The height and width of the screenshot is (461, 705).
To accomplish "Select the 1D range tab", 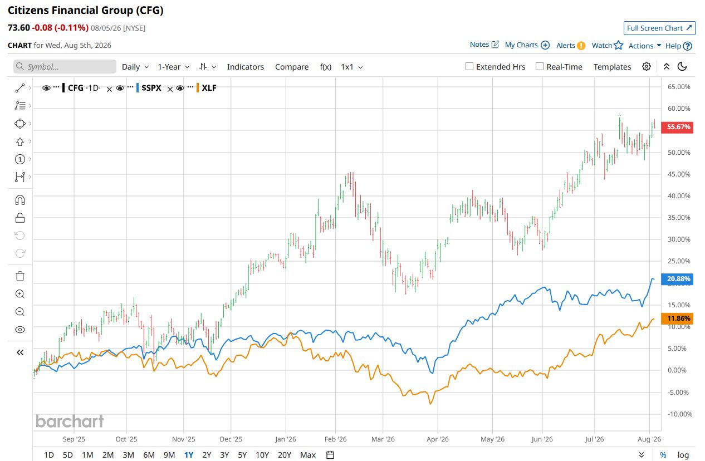I will pyautogui.click(x=49, y=455).
